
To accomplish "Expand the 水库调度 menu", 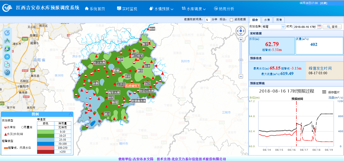I will pyautogui.click(x=194, y=9).
